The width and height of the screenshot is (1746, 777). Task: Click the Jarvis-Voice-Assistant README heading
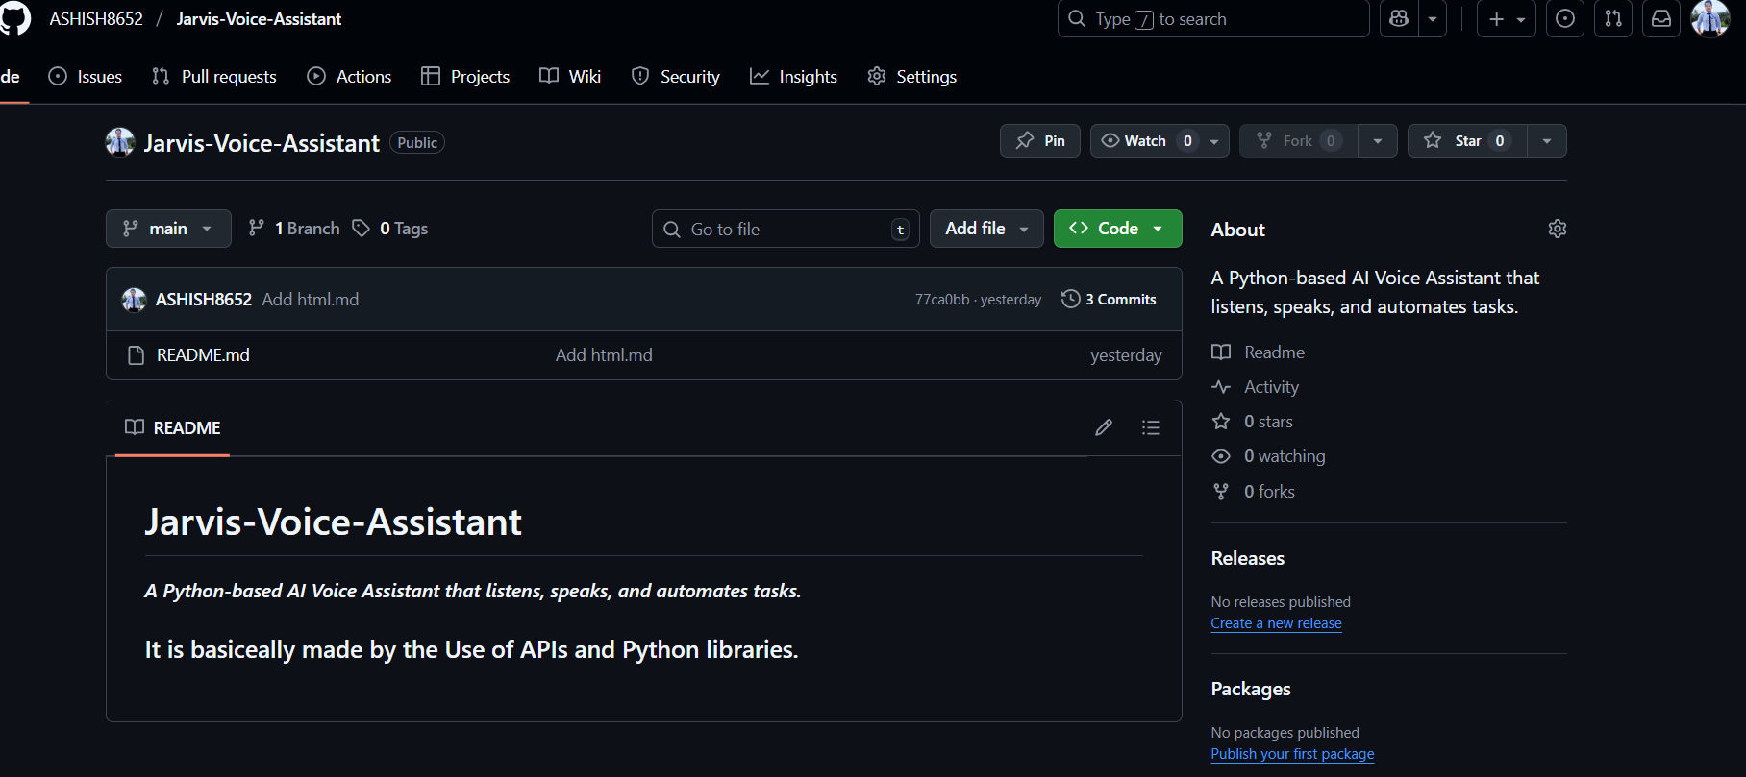tap(333, 522)
